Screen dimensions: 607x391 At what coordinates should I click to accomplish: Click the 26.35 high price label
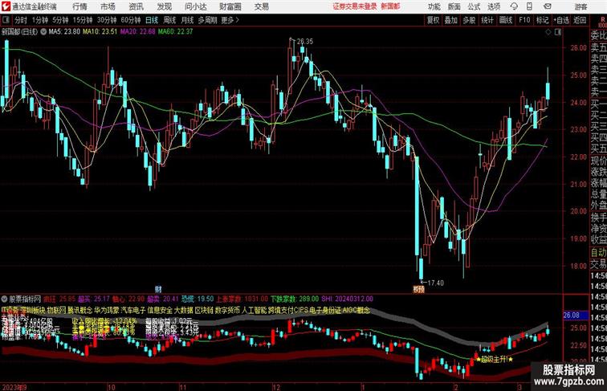point(305,42)
